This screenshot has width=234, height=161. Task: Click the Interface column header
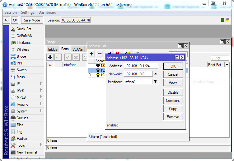point(75,65)
